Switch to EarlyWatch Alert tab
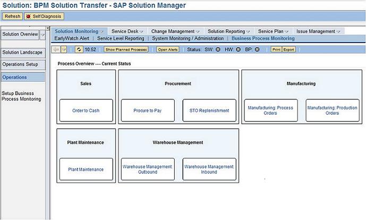The image size is (366, 220). (72, 39)
